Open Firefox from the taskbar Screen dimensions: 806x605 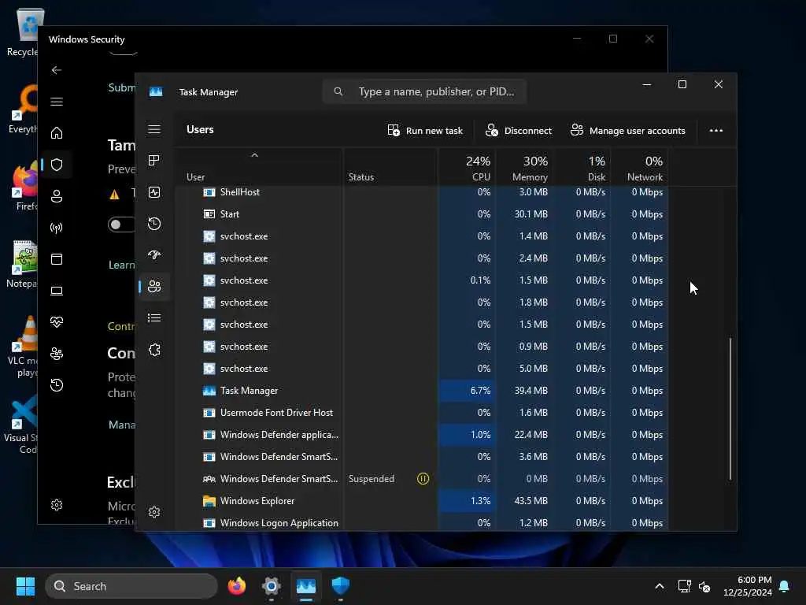click(x=236, y=586)
